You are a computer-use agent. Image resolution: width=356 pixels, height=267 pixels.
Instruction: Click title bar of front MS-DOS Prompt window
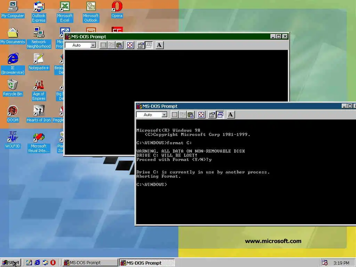coord(246,106)
